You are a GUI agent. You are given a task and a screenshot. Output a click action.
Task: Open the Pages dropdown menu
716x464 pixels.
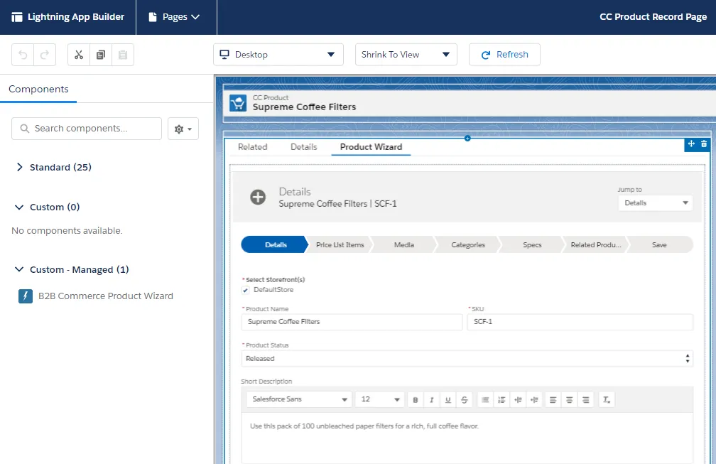(175, 17)
